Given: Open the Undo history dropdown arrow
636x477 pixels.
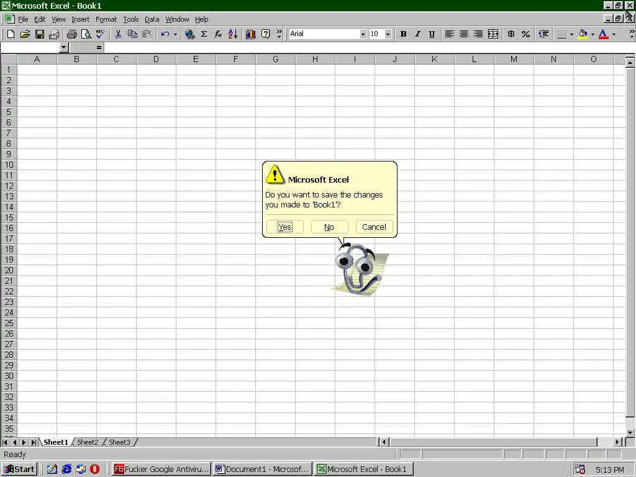Looking at the screenshot, I should pyautogui.click(x=175, y=34).
